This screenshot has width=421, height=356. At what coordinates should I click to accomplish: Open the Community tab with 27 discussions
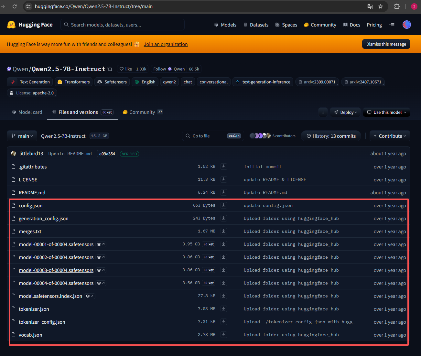coord(143,112)
